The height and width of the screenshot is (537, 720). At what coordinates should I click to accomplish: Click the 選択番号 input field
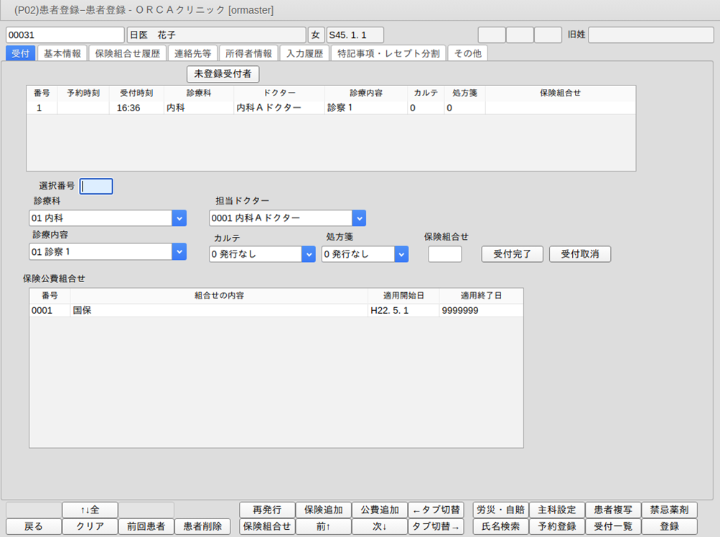96,187
